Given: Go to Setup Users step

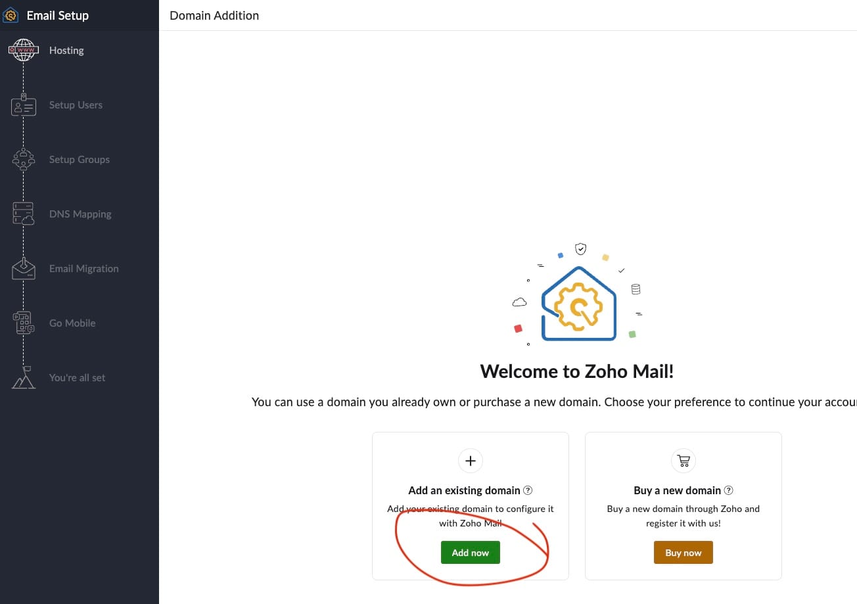Looking at the screenshot, I should coord(76,105).
